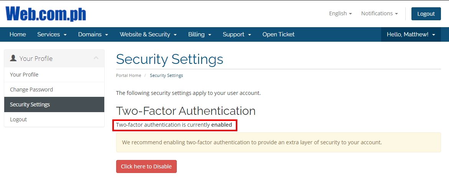Select Security Settings sidebar item

click(x=54, y=104)
